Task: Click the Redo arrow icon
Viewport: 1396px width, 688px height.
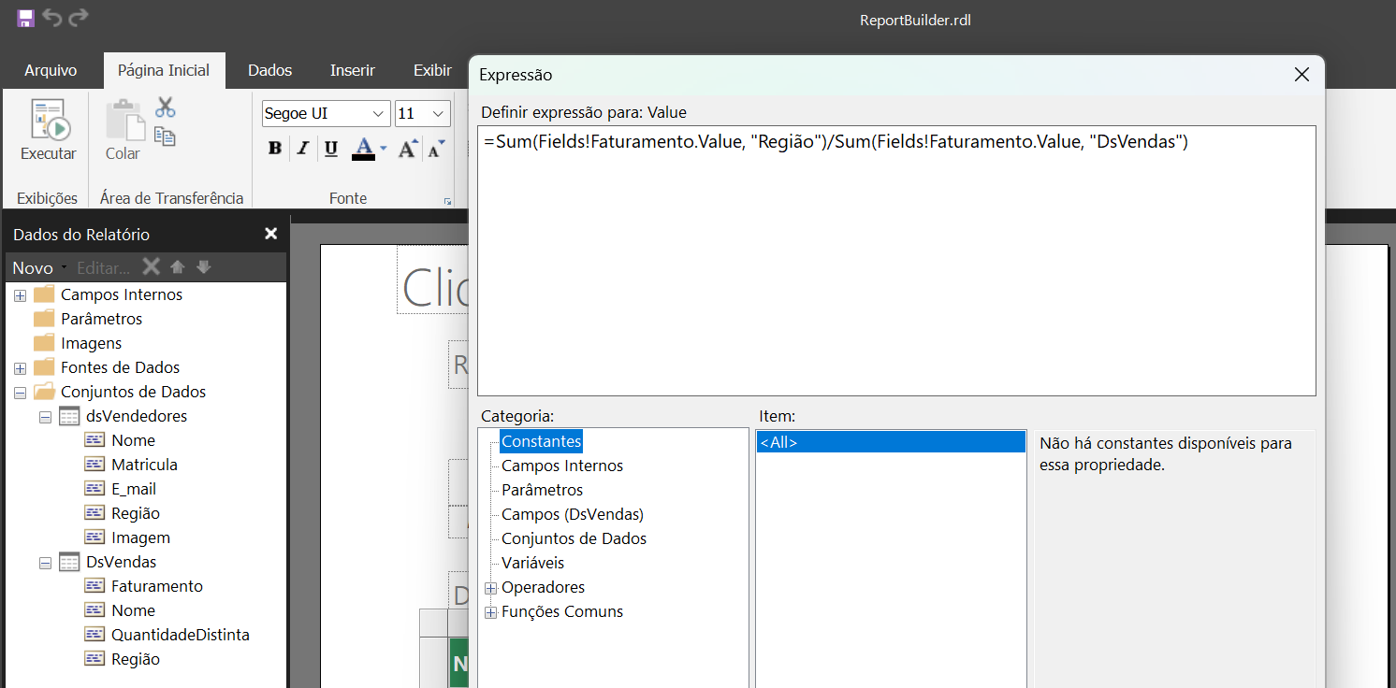Action: [80, 18]
